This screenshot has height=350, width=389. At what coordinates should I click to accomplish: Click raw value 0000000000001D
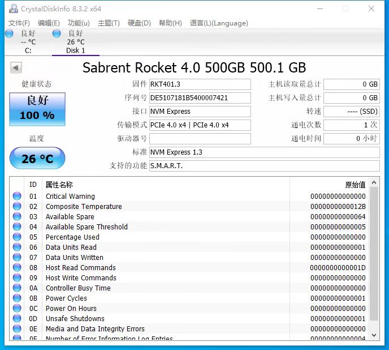(x=338, y=268)
